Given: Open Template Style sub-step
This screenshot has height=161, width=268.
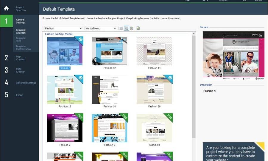Looking at the screenshot, I should 21,40.
